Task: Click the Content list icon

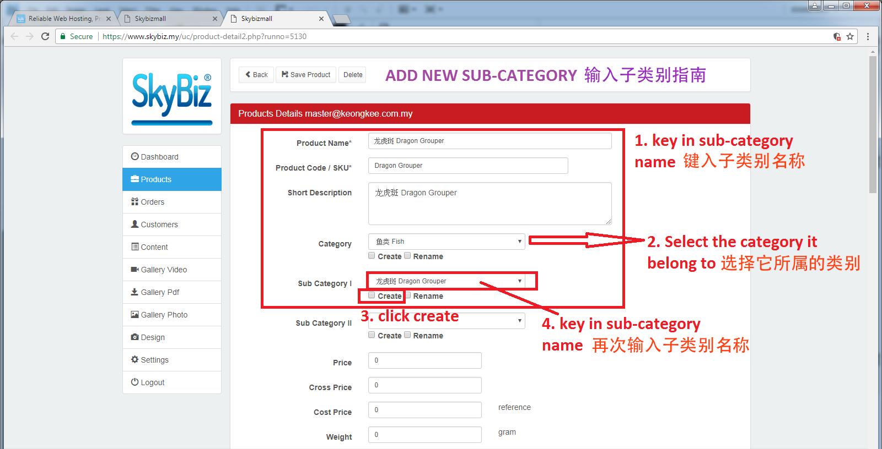Action: coord(135,247)
